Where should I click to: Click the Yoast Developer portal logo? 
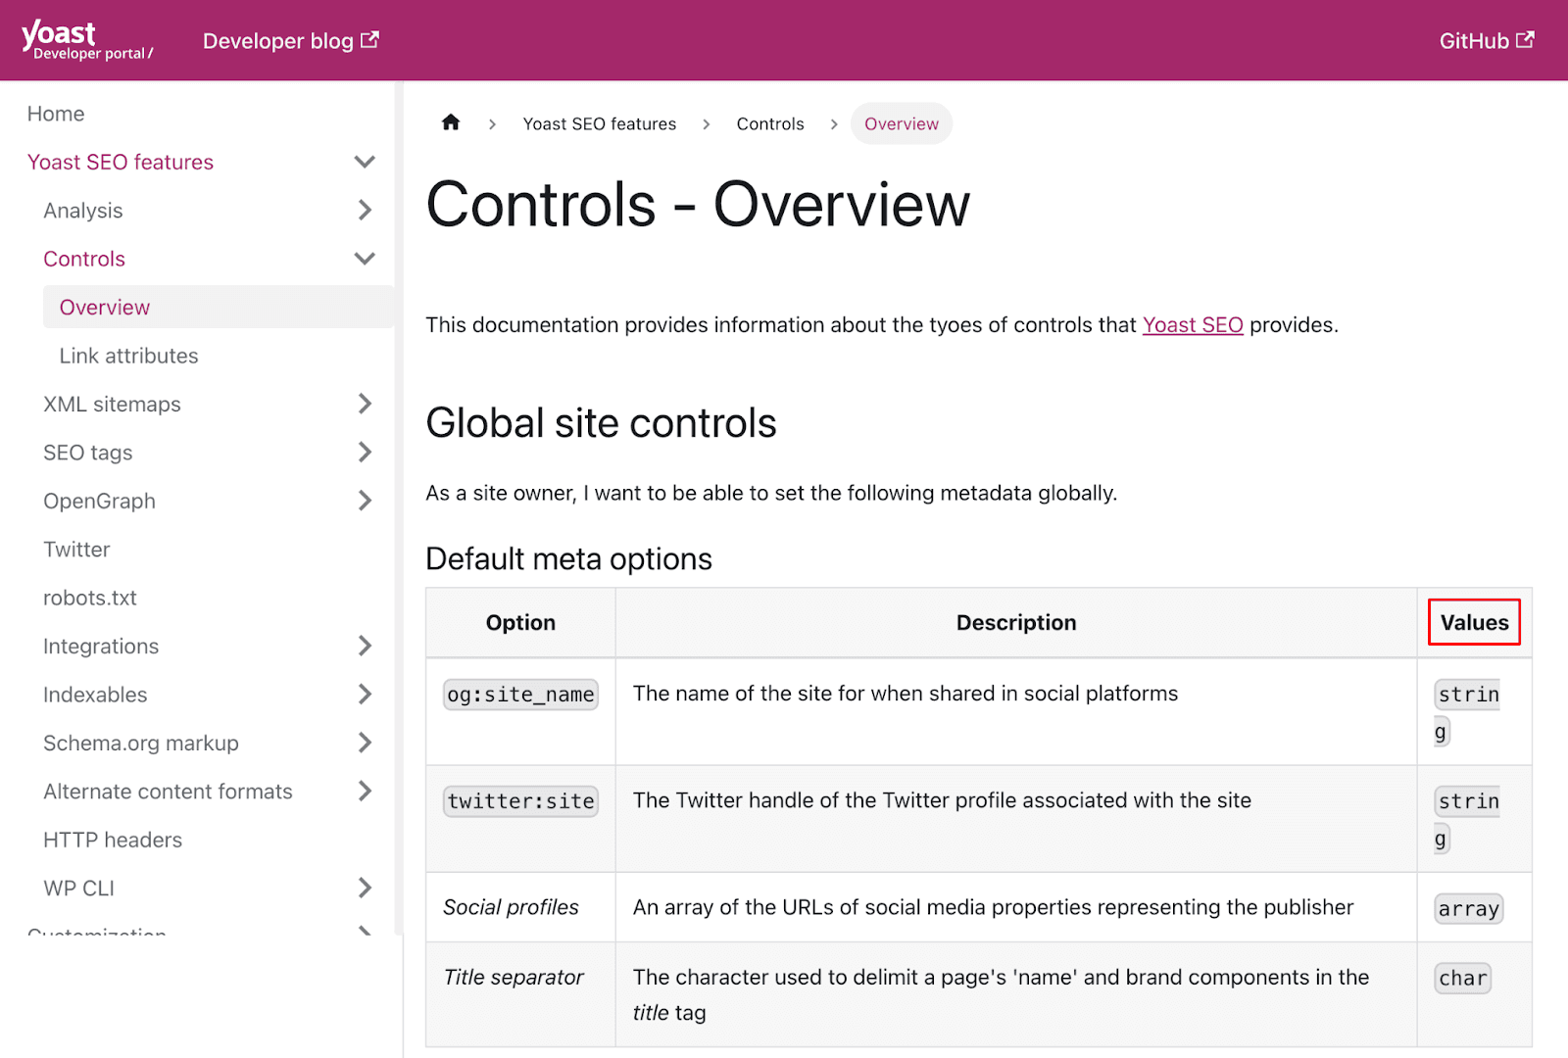(x=86, y=39)
